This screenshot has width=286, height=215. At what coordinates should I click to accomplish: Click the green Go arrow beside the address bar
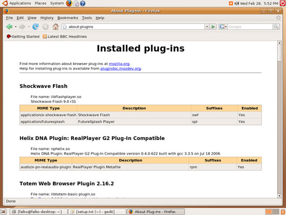click(213, 27)
